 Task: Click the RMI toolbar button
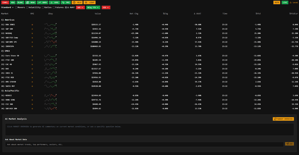coord(66,2)
